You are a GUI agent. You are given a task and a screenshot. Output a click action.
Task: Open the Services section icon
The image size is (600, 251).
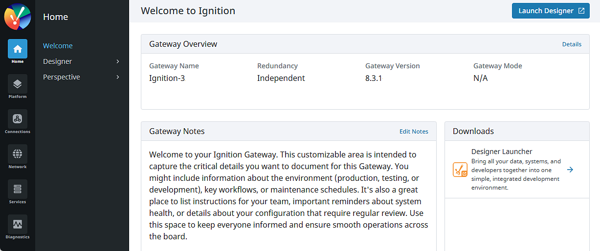(18, 189)
